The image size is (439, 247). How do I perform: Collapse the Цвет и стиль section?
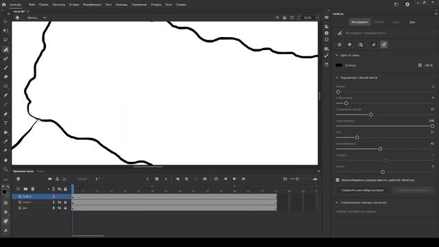pos(337,56)
